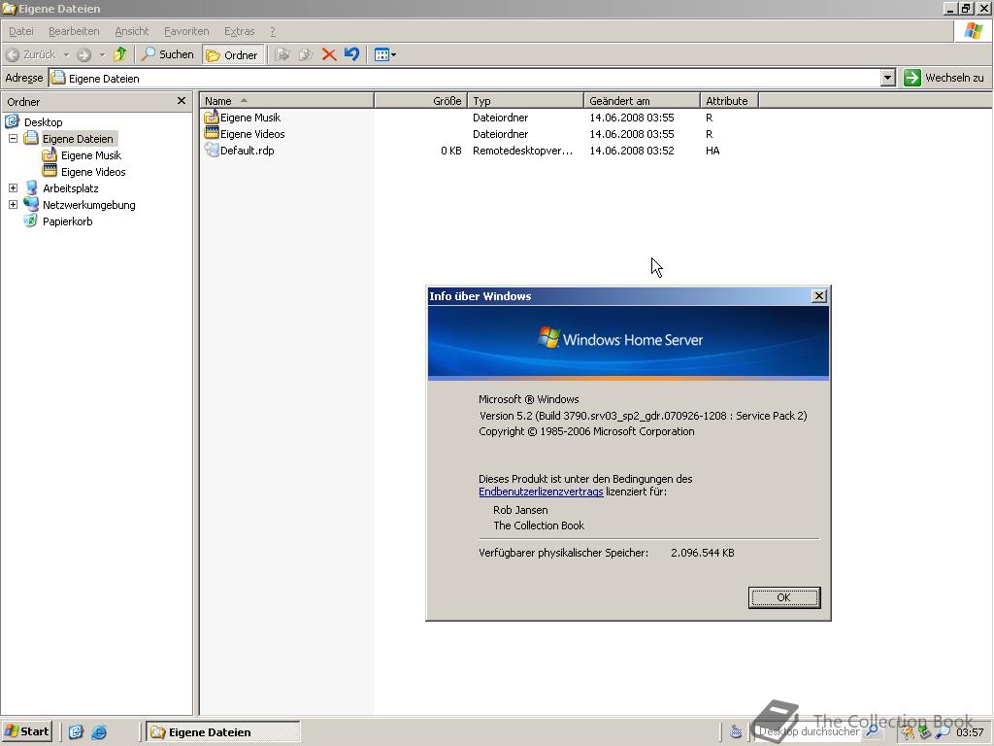994x746 pixels.
Task: Select Eigene Videos in folder tree
Action: click(93, 172)
